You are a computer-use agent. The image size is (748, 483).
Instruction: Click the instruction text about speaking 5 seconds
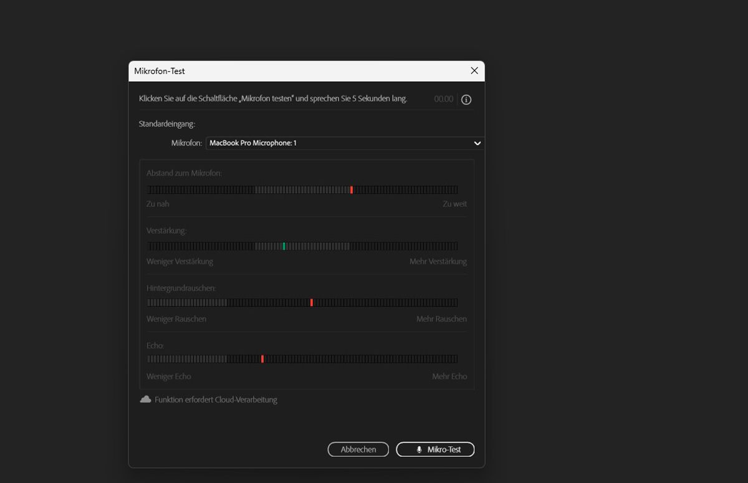pyautogui.click(x=273, y=98)
